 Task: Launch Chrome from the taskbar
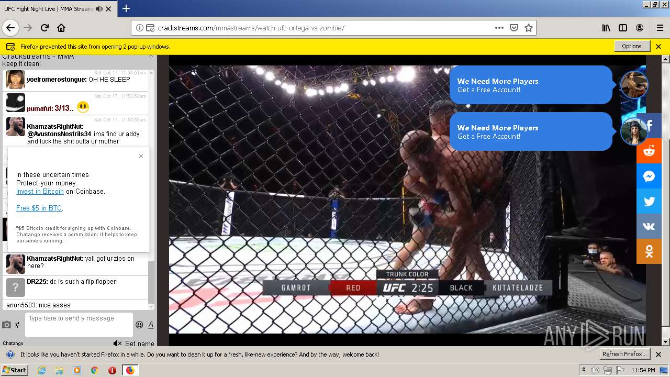94,370
